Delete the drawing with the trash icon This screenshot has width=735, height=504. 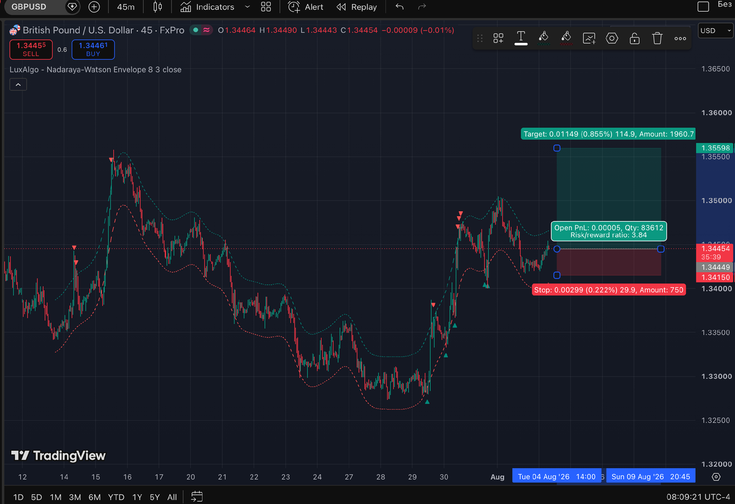(657, 38)
